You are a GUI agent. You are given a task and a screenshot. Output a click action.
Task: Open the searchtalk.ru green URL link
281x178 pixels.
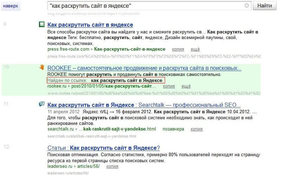click(x=101, y=129)
